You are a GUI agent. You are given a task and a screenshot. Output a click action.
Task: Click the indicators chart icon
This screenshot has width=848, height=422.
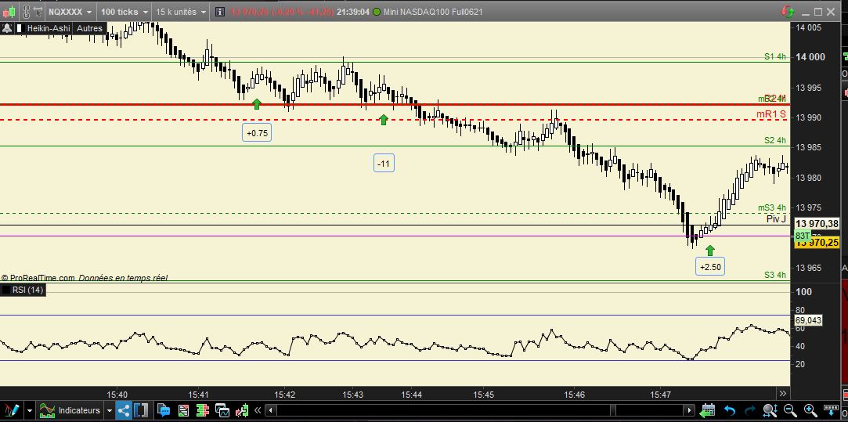[x=47, y=410]
